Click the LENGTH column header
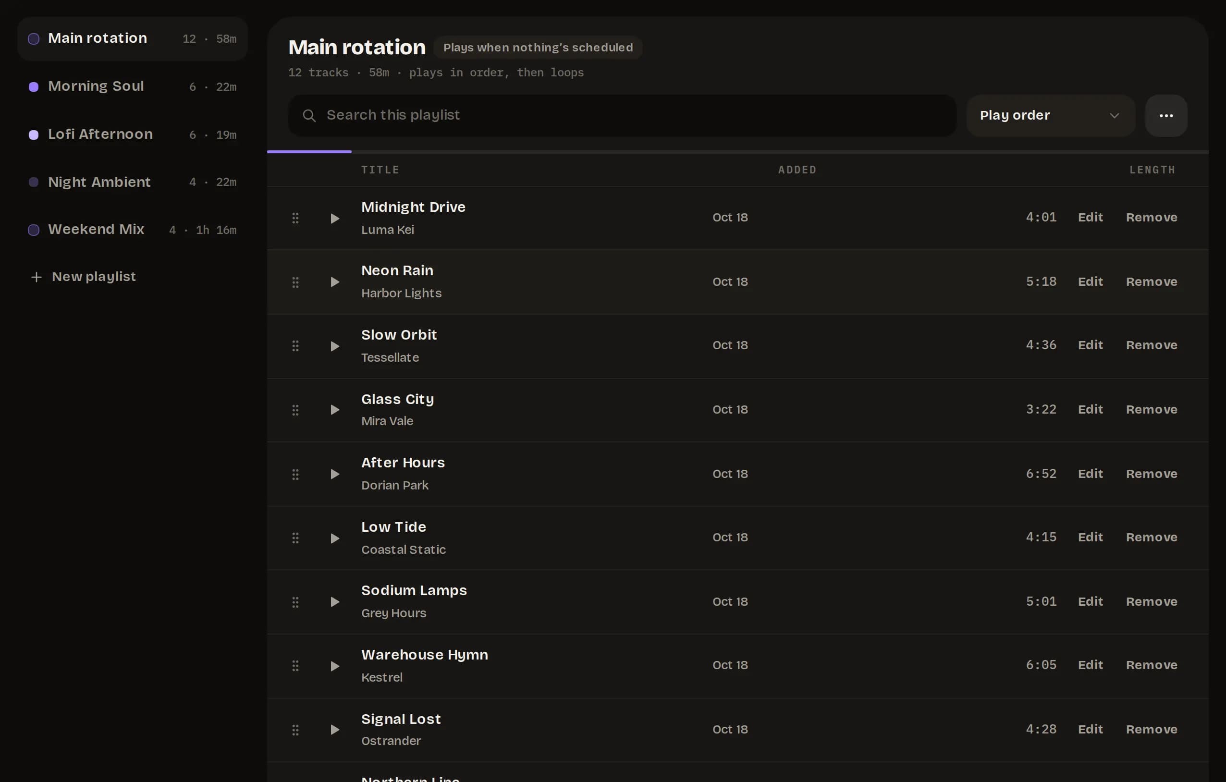The width and height of the screenshot is (1226, 782). (x=1152, y=170)
